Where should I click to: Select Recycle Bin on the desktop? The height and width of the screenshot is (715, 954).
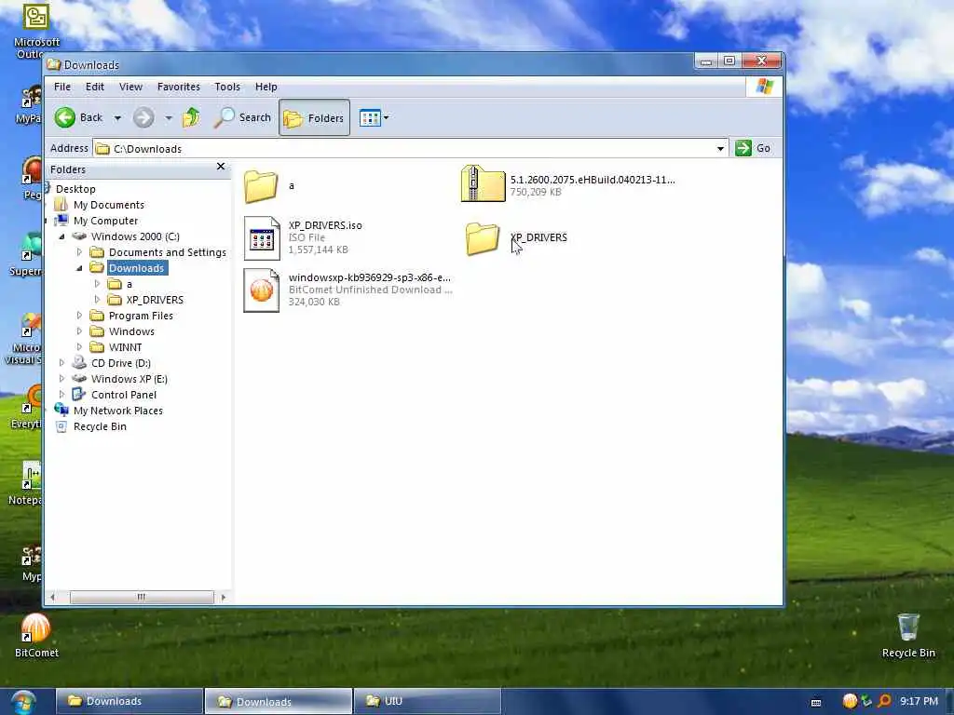pyautogui.click(x=908, y=635)
